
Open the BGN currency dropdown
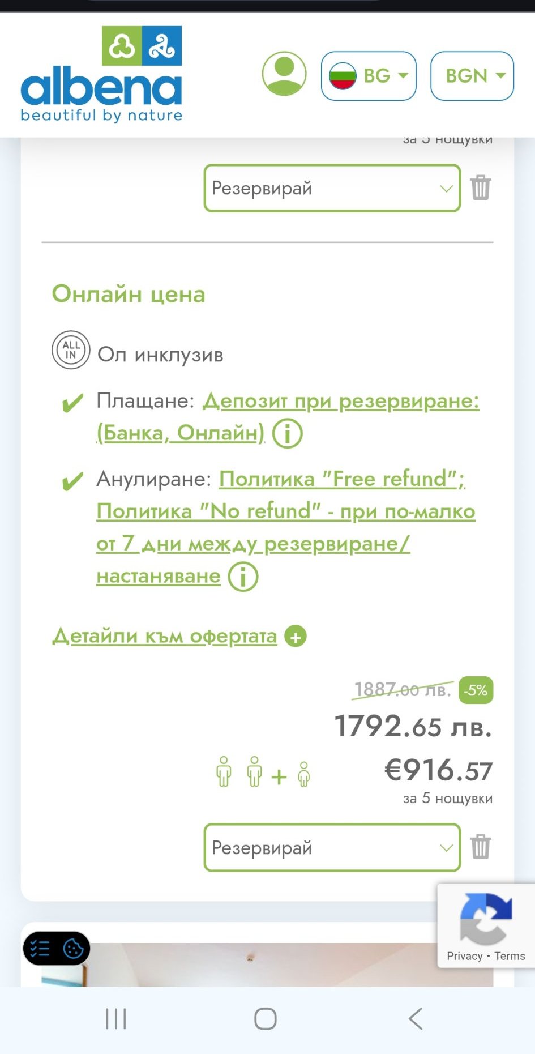click(472, 76)
